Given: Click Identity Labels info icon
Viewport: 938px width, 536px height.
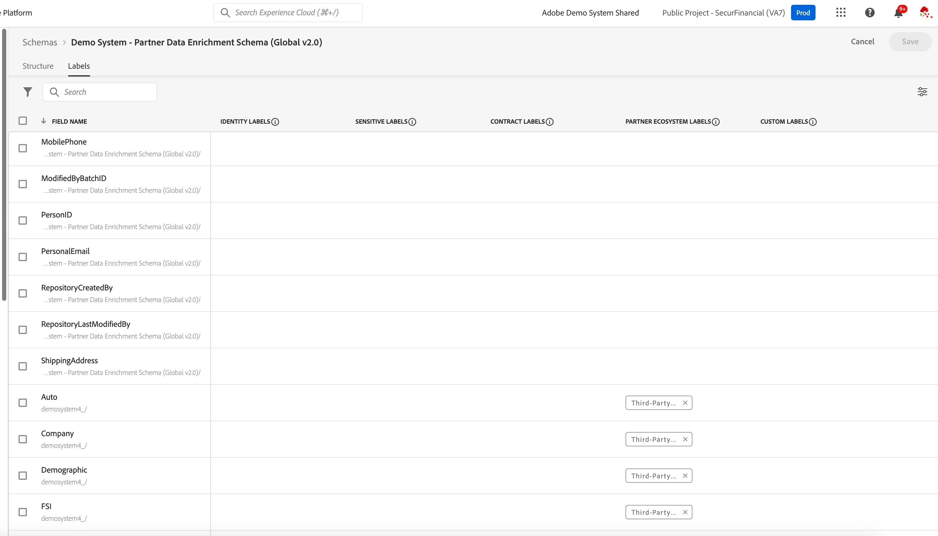Looking at the screenshot, I should tap(275, 122).
